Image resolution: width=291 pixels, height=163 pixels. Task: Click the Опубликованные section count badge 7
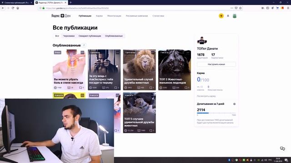pyautogui.click(x=84, y=45)
